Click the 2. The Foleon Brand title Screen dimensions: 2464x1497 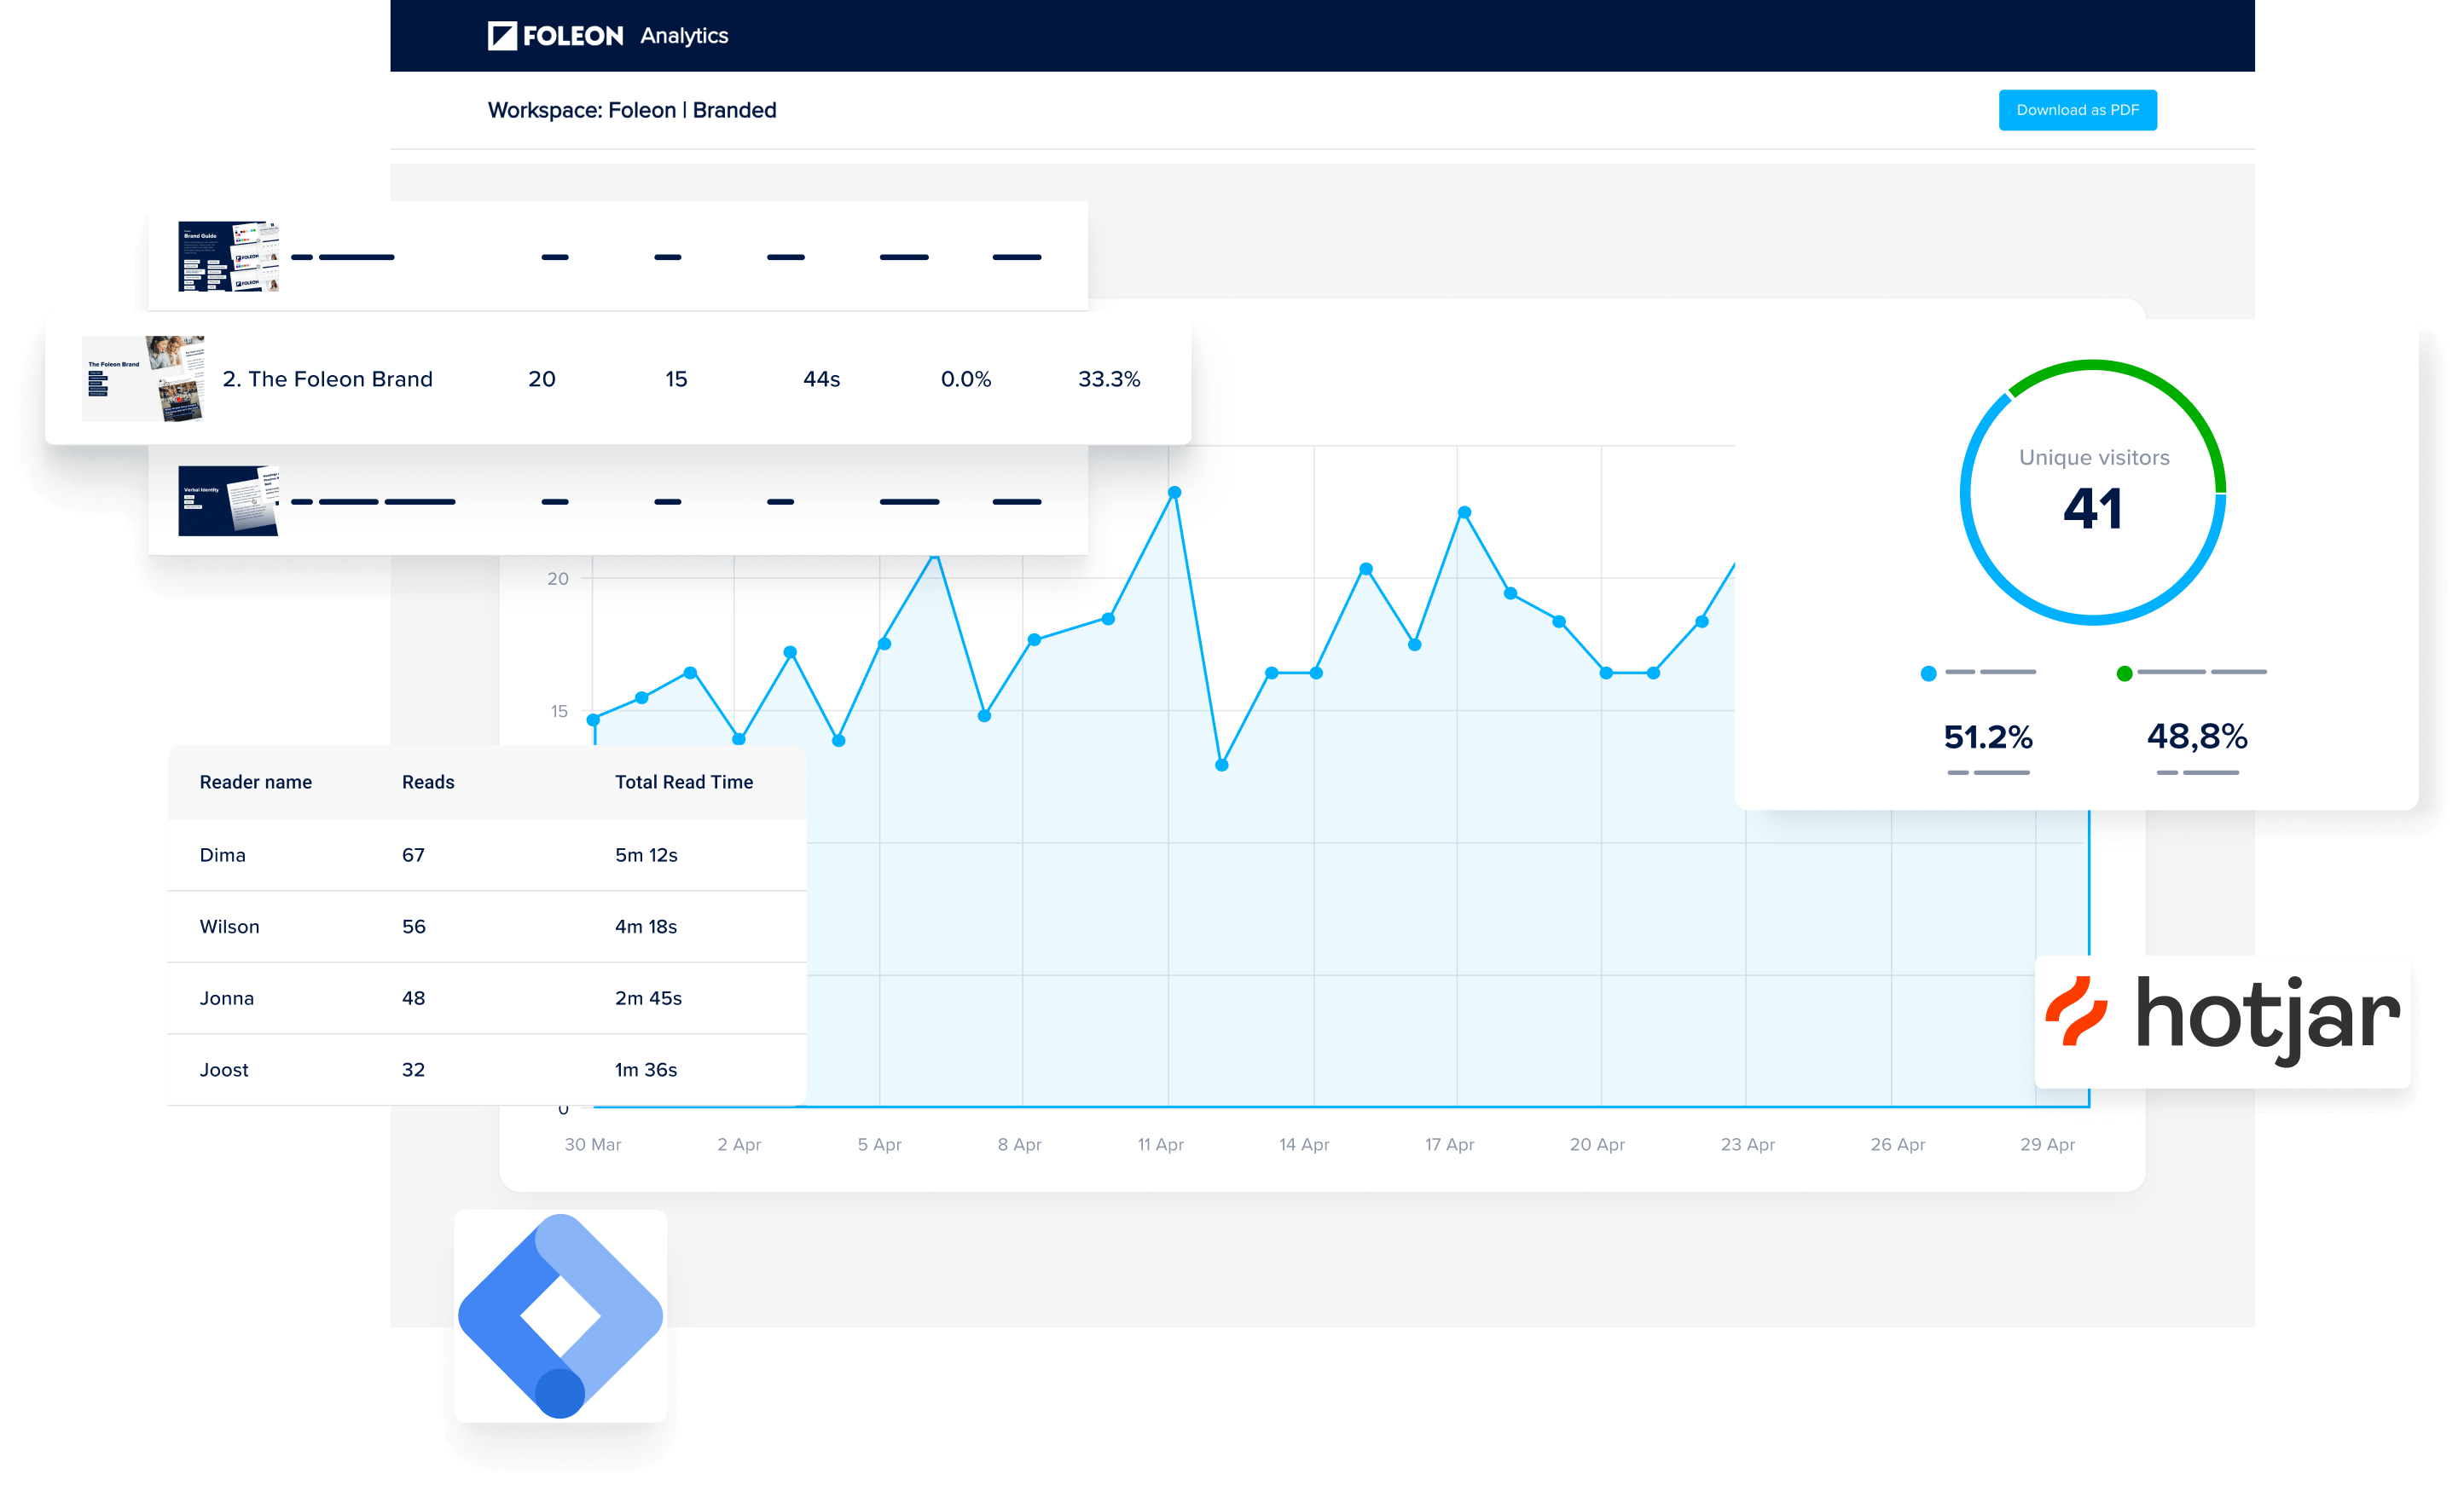pyautogui.click(x=327, y=379)
